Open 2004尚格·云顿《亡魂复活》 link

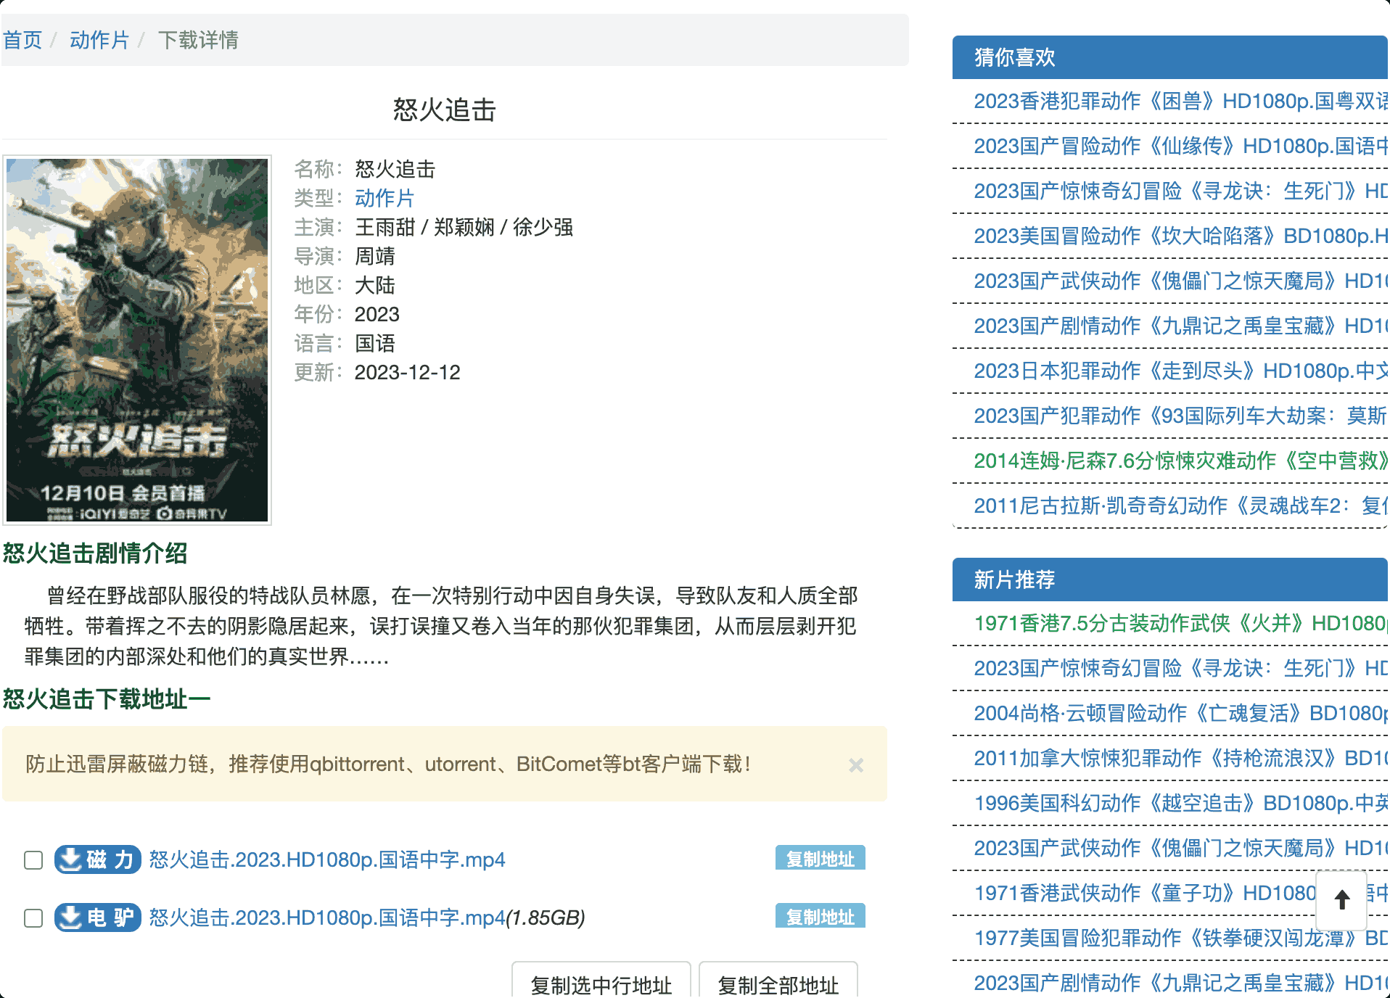click(x=1181, y=713)
